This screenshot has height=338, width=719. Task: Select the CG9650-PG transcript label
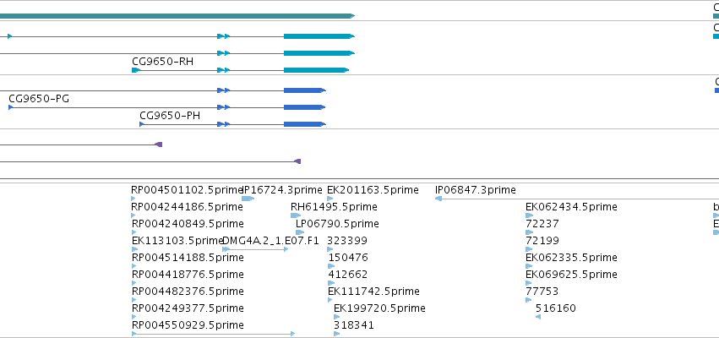tap(39, 99)
